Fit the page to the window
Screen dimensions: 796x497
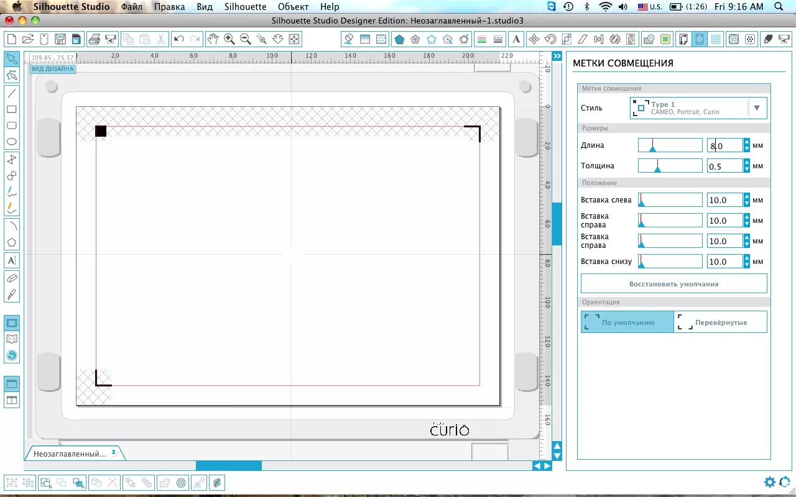point(294,39)
